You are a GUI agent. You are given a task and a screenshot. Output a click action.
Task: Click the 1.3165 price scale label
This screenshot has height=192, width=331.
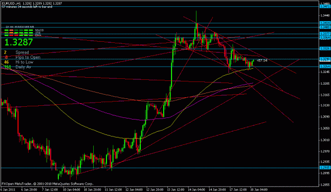coord(325,95)
